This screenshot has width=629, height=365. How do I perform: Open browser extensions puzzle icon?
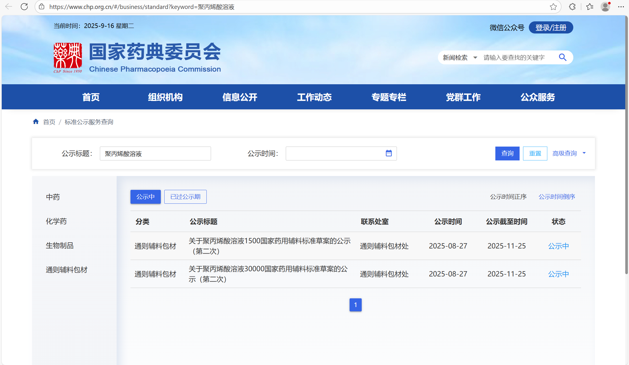point(572,7)
